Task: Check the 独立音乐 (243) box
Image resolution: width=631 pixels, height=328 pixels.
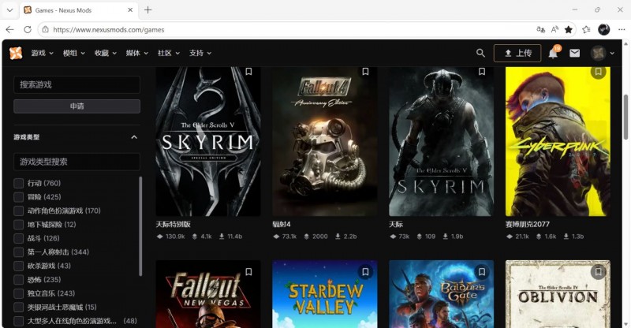Action: coord(18,293)
